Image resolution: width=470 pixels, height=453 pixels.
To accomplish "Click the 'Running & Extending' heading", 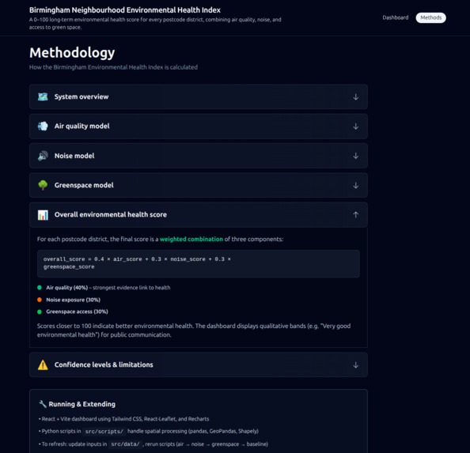I will 81,404.
